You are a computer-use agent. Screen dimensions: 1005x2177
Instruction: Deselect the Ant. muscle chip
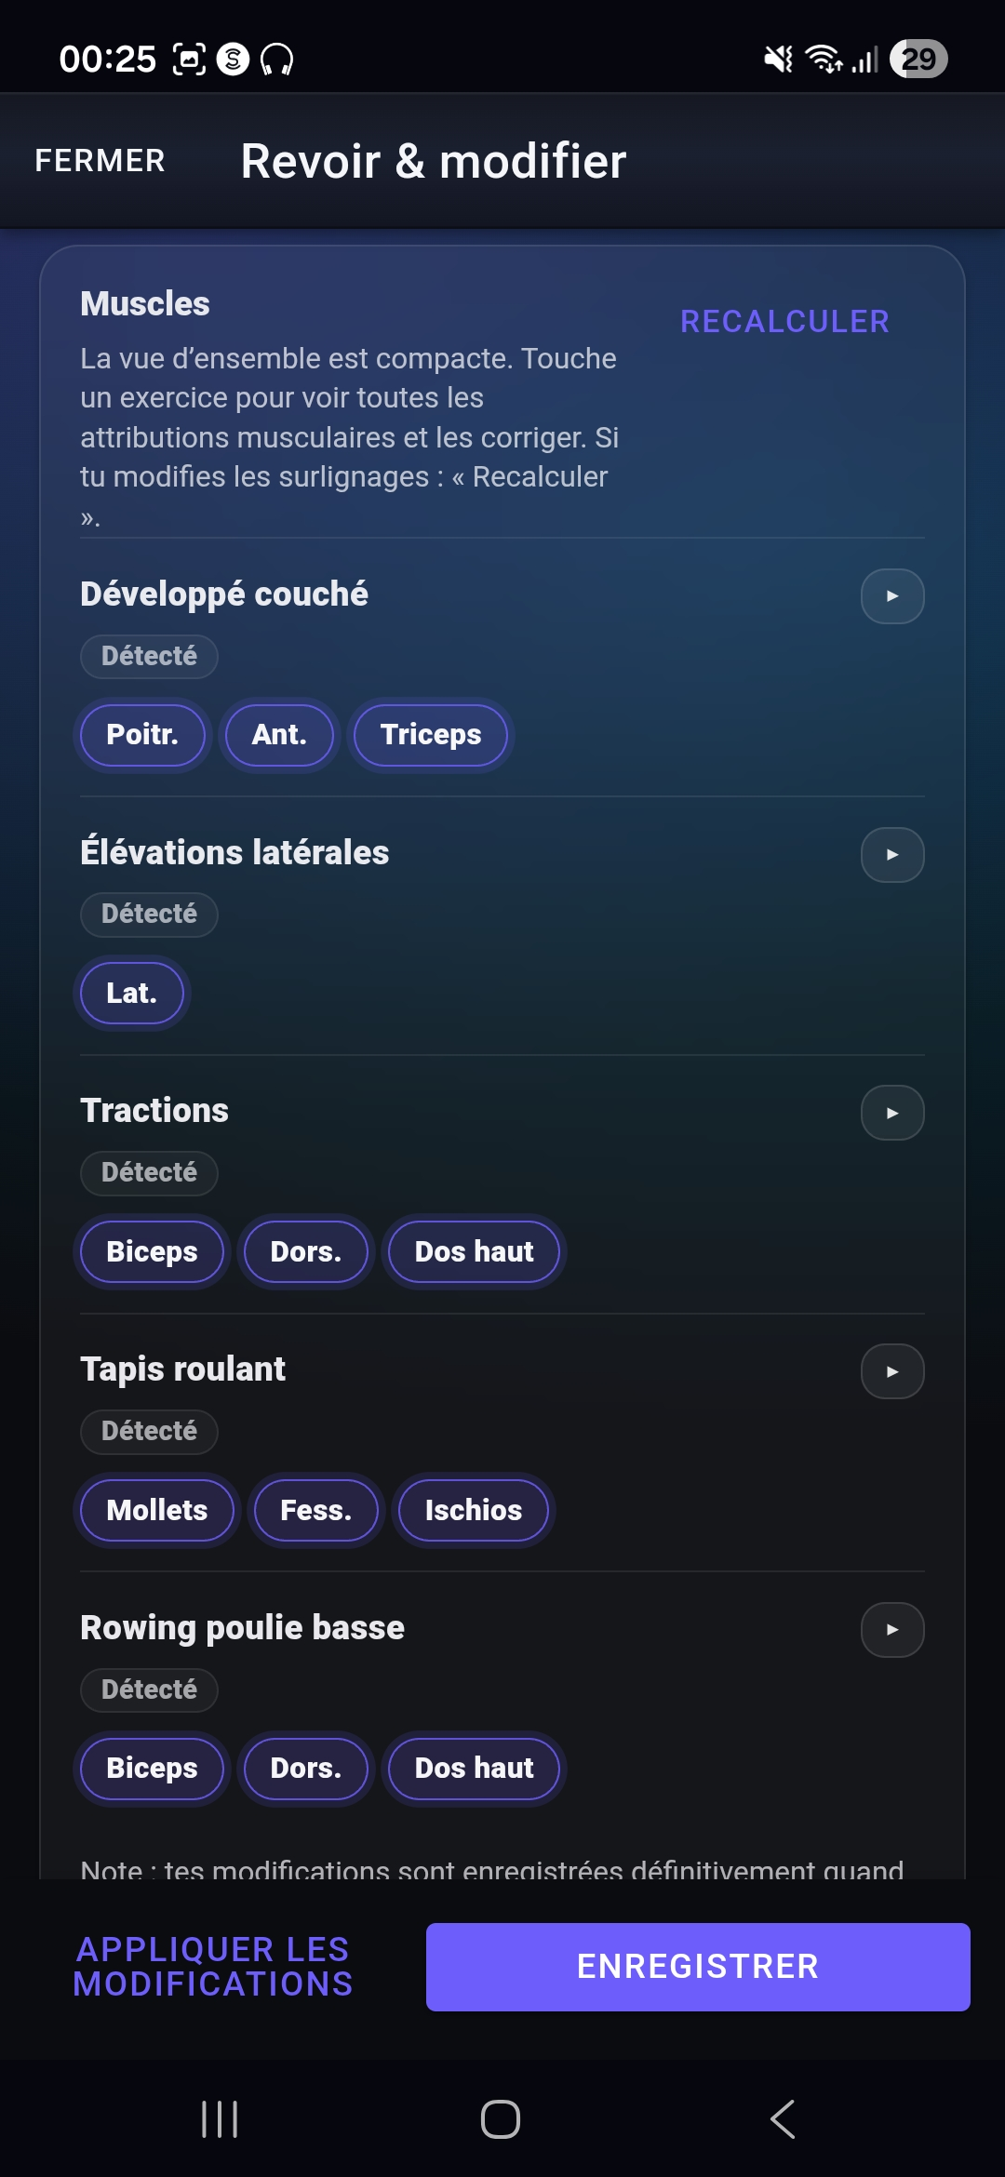pyautogui.click(x=279, y=735)
